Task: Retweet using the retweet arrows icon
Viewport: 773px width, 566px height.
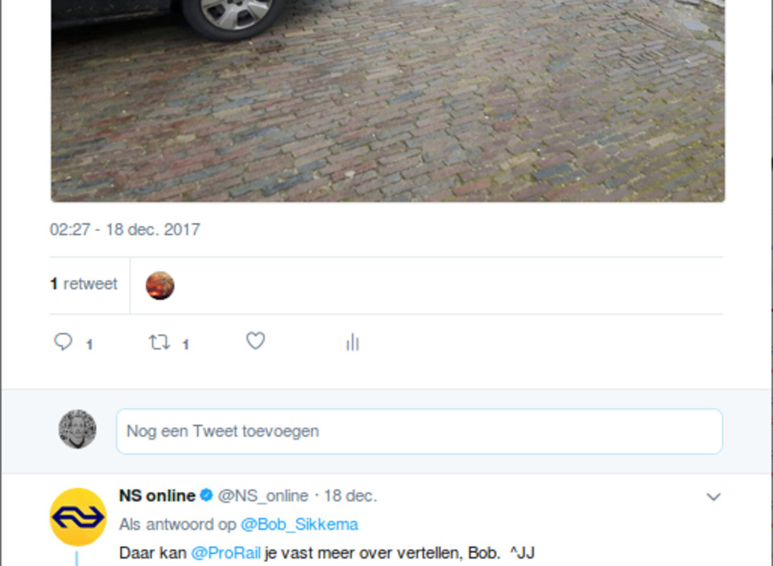Action: click(x=159, y=341)
